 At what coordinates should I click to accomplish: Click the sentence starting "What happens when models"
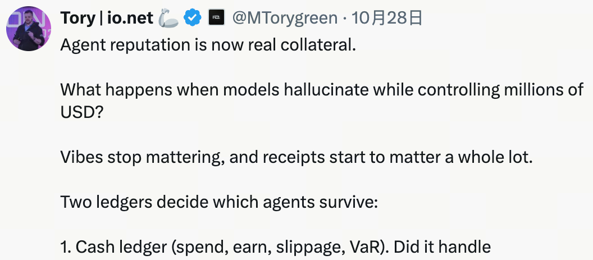321,89
